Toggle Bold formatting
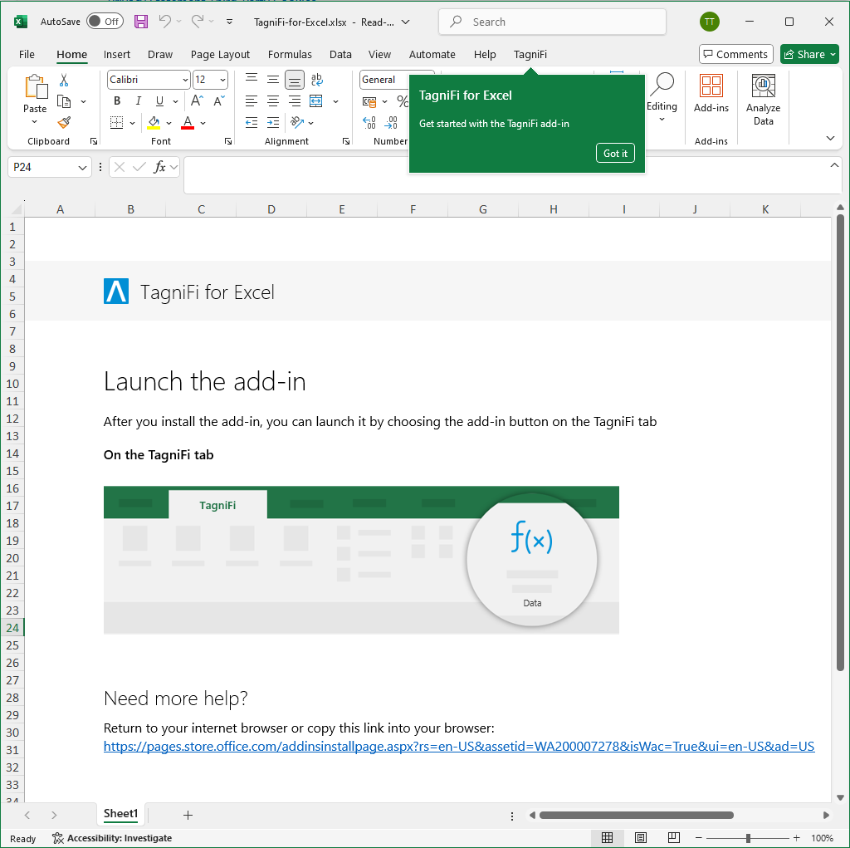Image resolution: width=850 pixels, height=848 pixels. click(x=116, y=101)
